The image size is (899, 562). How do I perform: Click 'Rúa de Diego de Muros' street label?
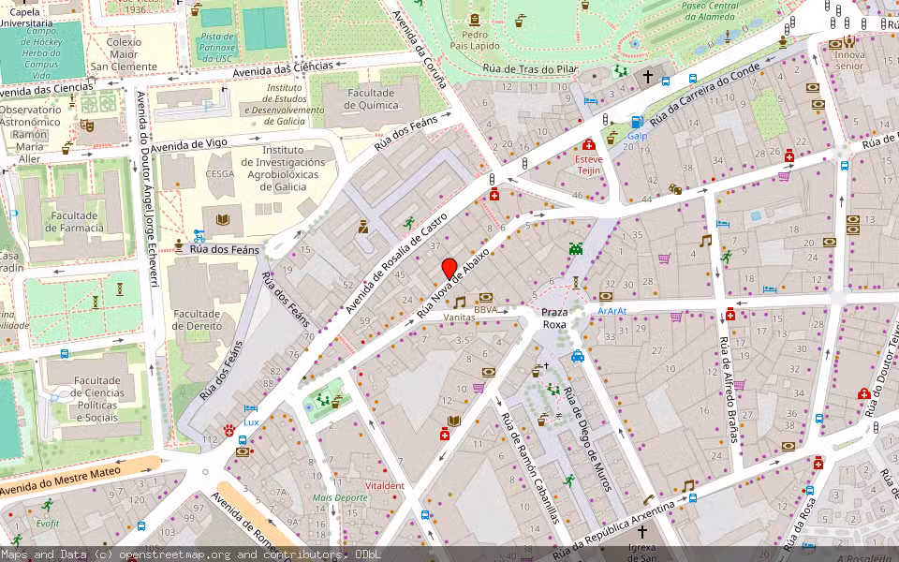coord(588,439)
